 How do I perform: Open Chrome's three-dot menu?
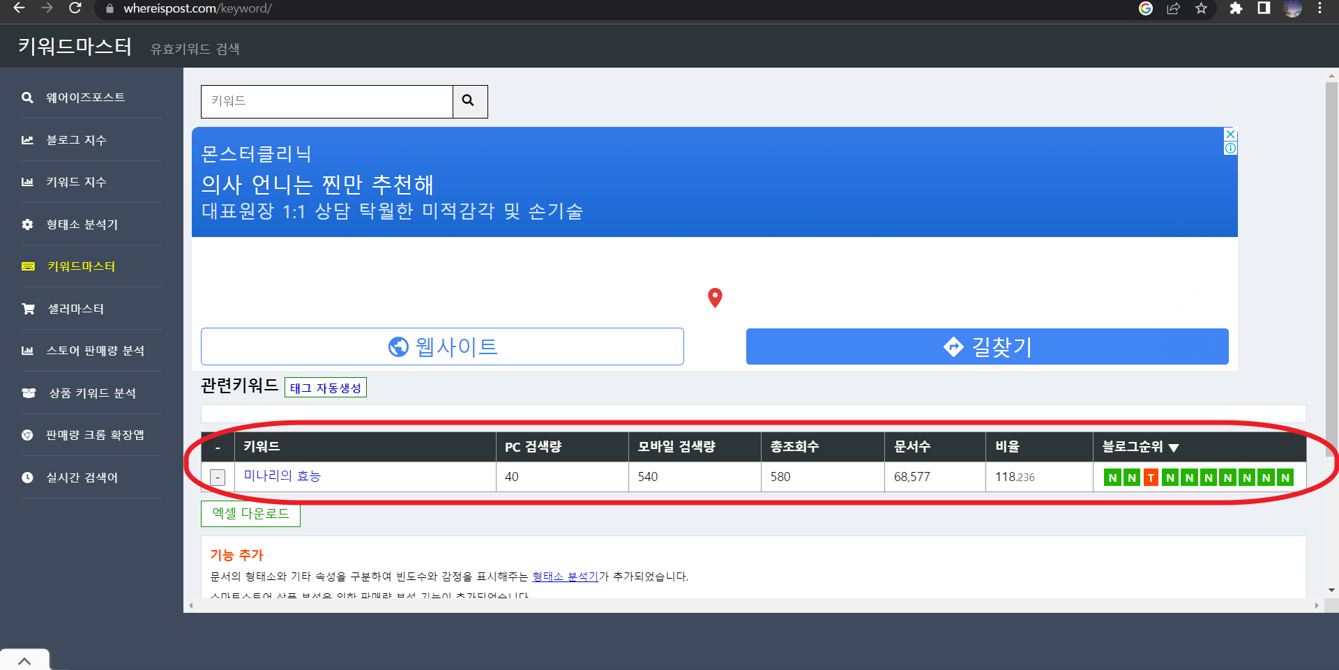click(1319, 9)
